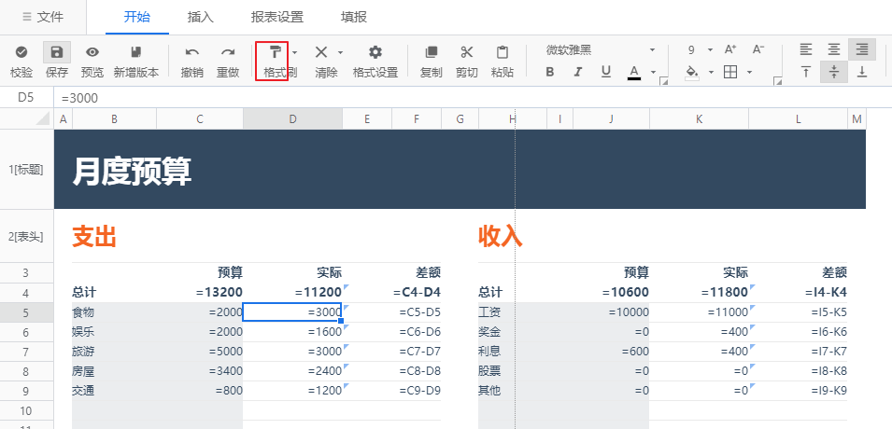Open 格式设置 gear settings

[x=375, y=52]
